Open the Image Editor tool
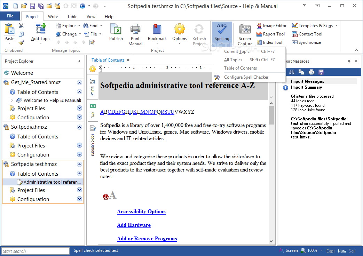Screen dimensions: 363x256 [271, 26]
